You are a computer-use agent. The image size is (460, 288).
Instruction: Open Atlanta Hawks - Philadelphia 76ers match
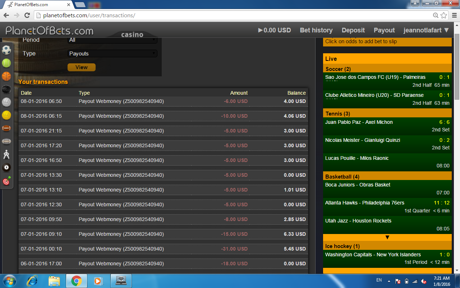coord(387,207)
